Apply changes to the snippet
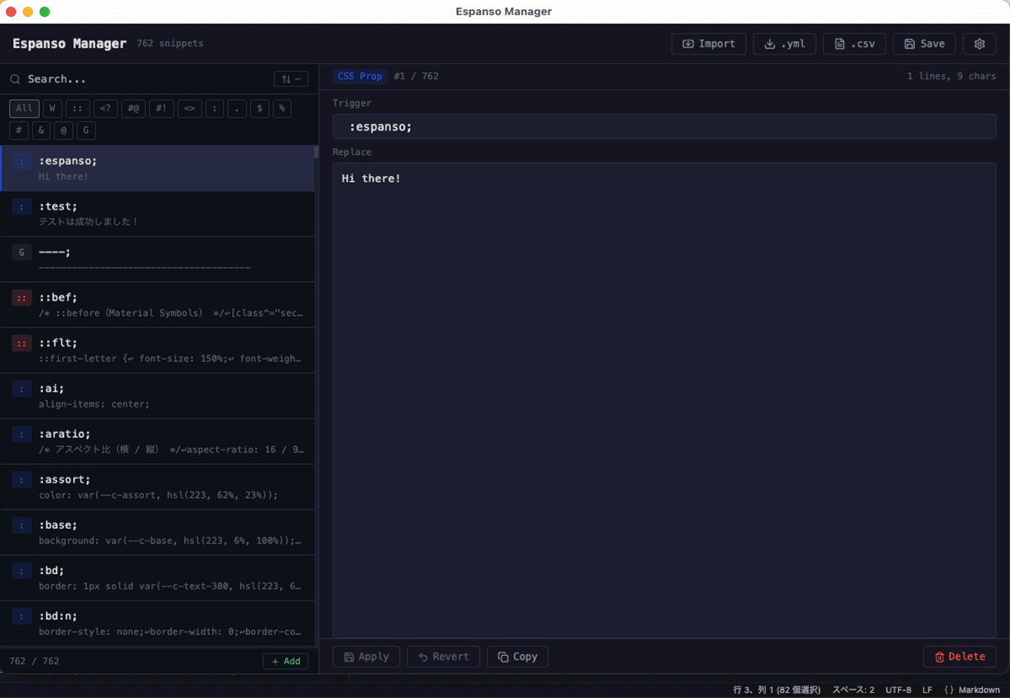The width and height of the screenshot is (1010, 698). pos(366,657)
